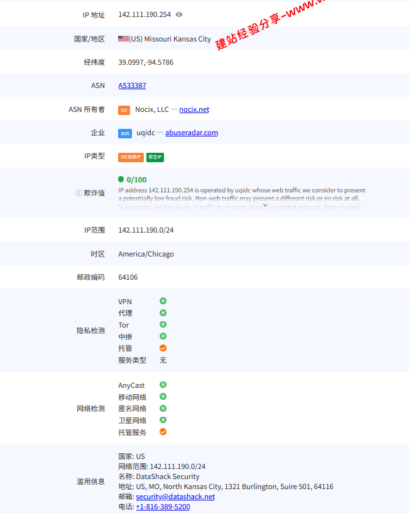Visit the nocix.net link

pyautogui.click(x=194, y=109)
